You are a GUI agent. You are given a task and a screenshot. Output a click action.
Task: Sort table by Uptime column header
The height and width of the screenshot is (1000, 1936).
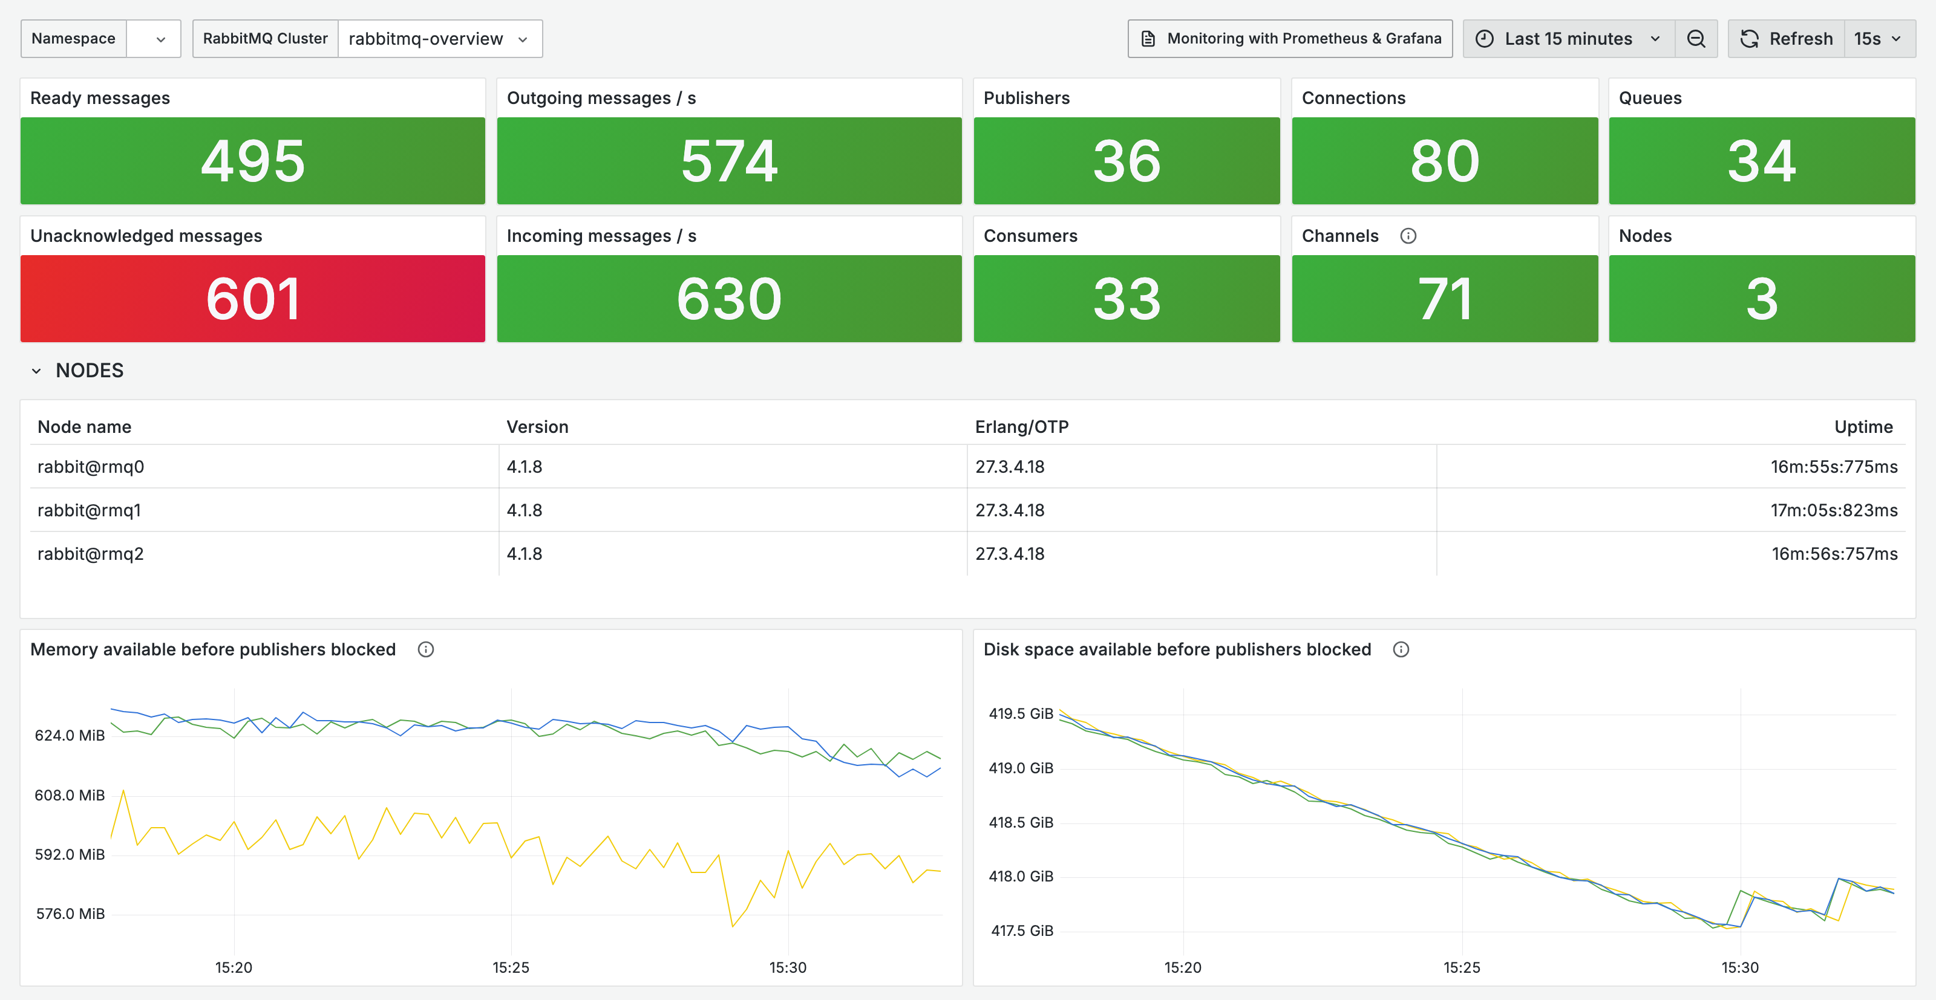point(1863,427)
